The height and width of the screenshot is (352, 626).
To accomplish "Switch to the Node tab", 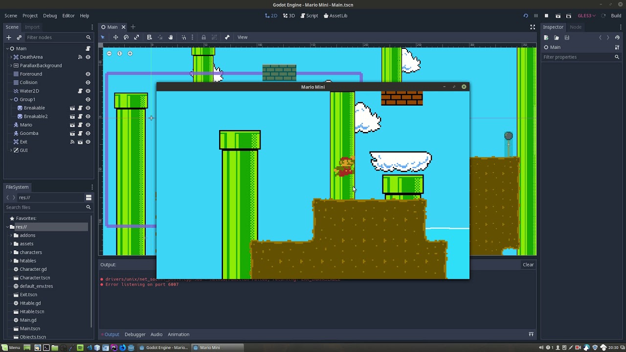I will [576, 27].
